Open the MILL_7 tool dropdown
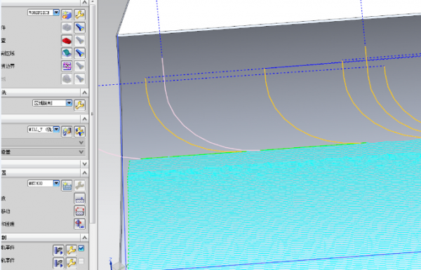Screen dimensions: 421x270 56,129
